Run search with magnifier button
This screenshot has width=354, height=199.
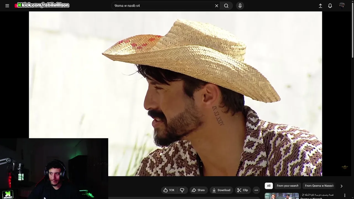[x=226, y=6]
